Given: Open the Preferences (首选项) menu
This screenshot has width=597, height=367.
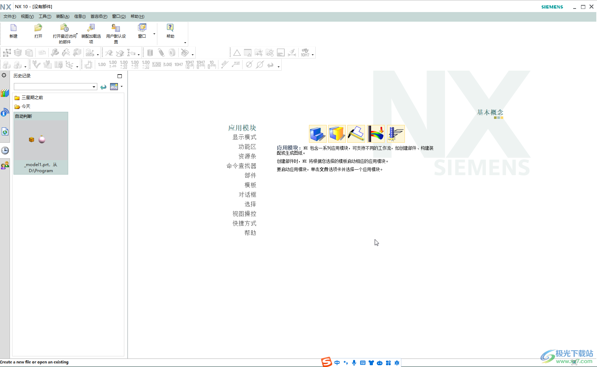Looking at the screenshot, I should tap(99, 16).
